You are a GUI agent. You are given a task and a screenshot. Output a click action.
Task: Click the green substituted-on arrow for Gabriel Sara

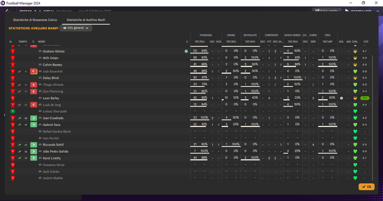tap(34, 124)
